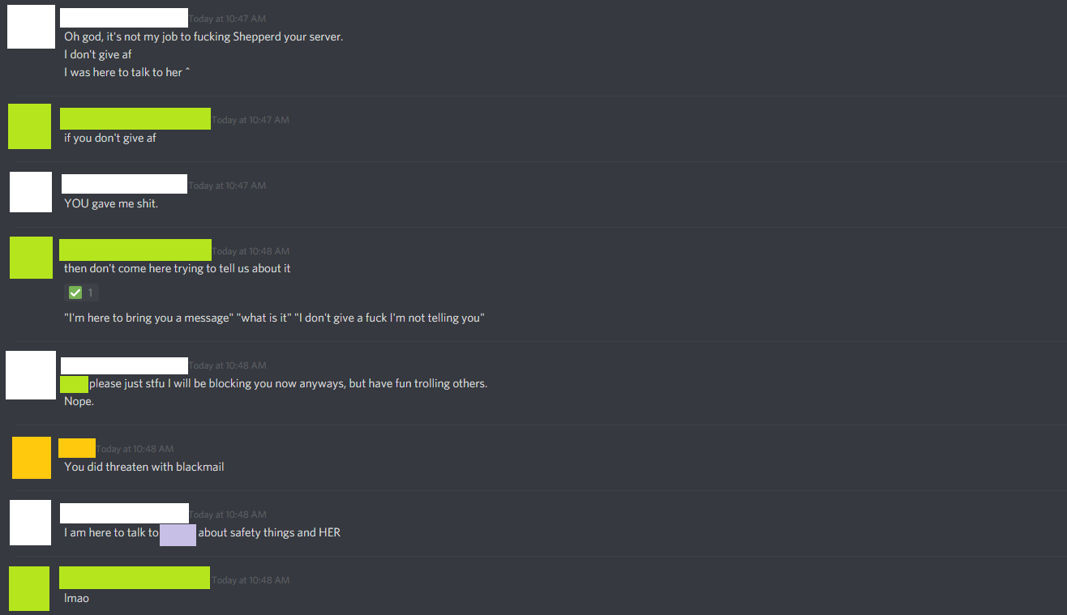Image resolution: width=1067 pixels, height=615 pixels.
Task: Open white avatar beside "Oh god" message
Action: coord(31,25)
